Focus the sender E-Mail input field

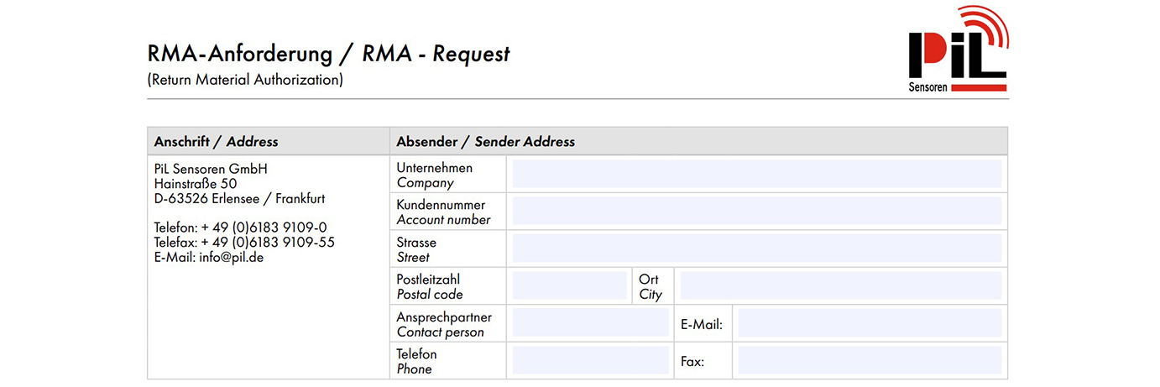pos(870,324)
